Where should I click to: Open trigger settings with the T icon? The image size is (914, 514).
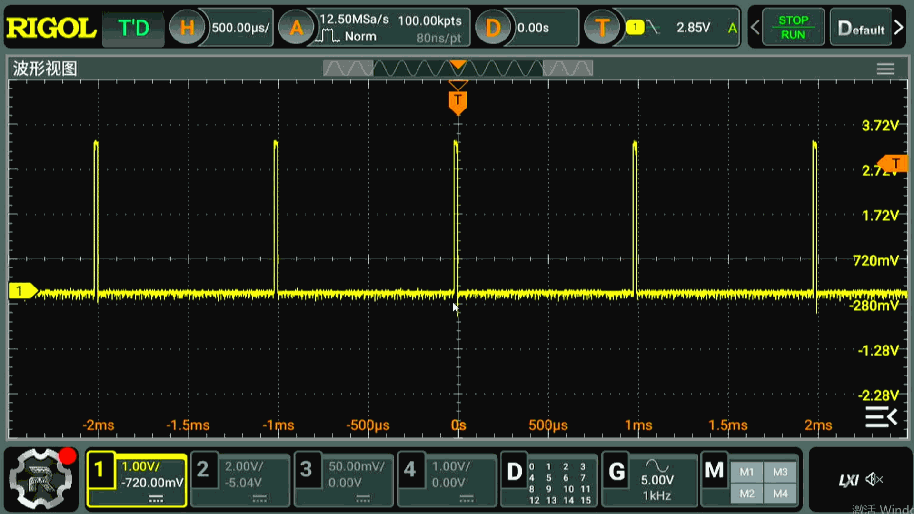tap(602, 27)
